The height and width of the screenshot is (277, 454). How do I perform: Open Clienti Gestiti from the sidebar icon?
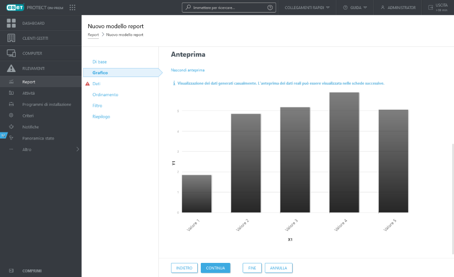coord(11,38)
